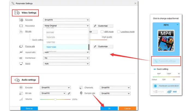Click Customize button next to Frame rate

pyautogui.click(x=103, y=46)
